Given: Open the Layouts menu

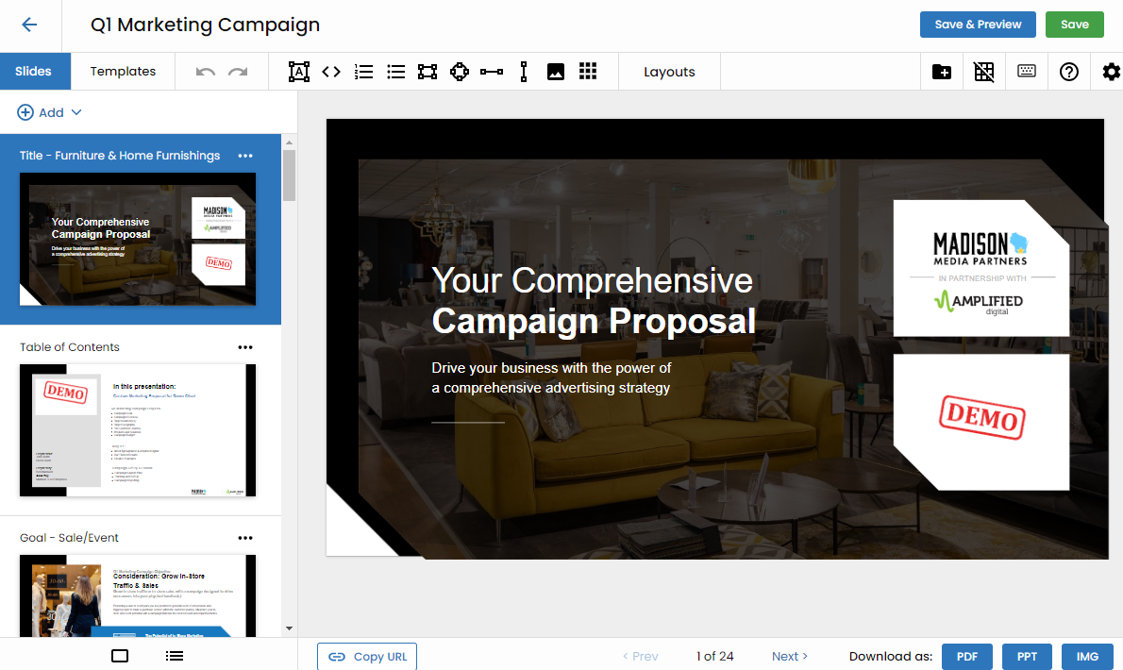Looking at the screenshot, I should pos(669,72).
